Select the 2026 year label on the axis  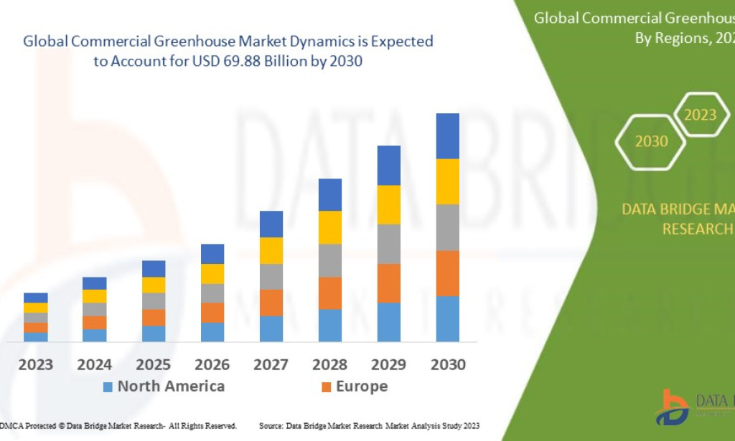[x=212, y=365]
